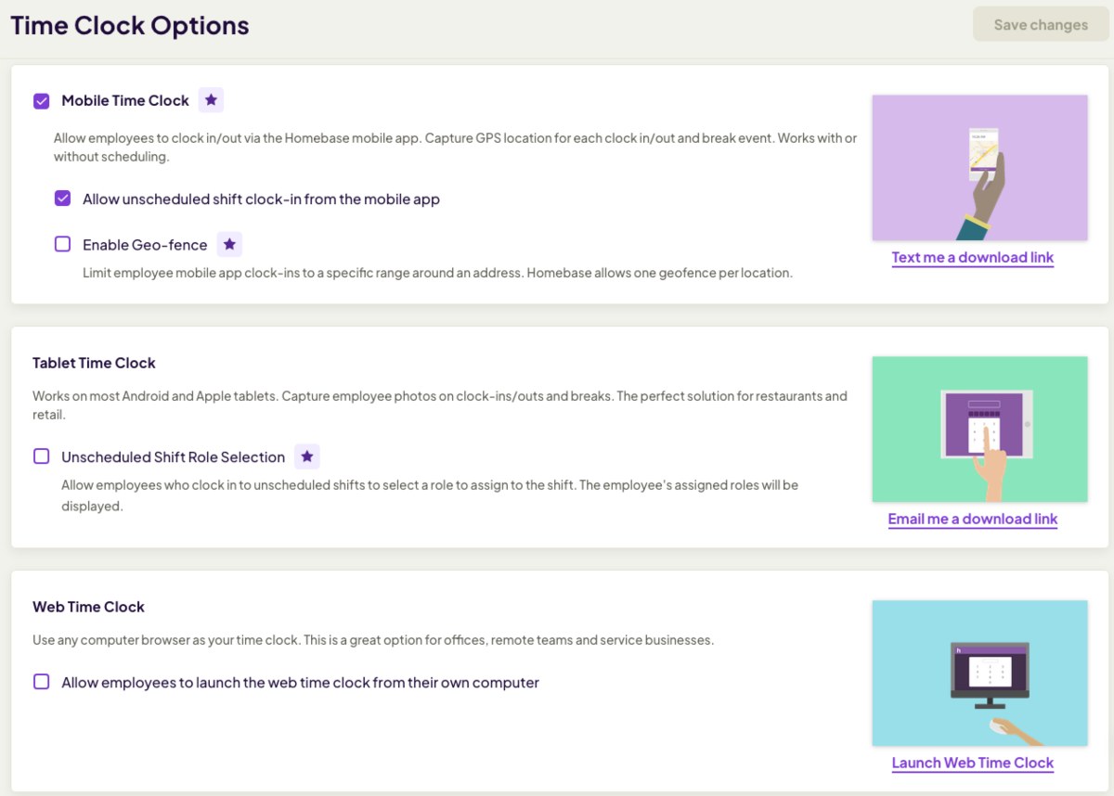This screenshot has height=796, width=1114.
Task: Click the Web Time Clock section heading
Action: pos(88,607)
